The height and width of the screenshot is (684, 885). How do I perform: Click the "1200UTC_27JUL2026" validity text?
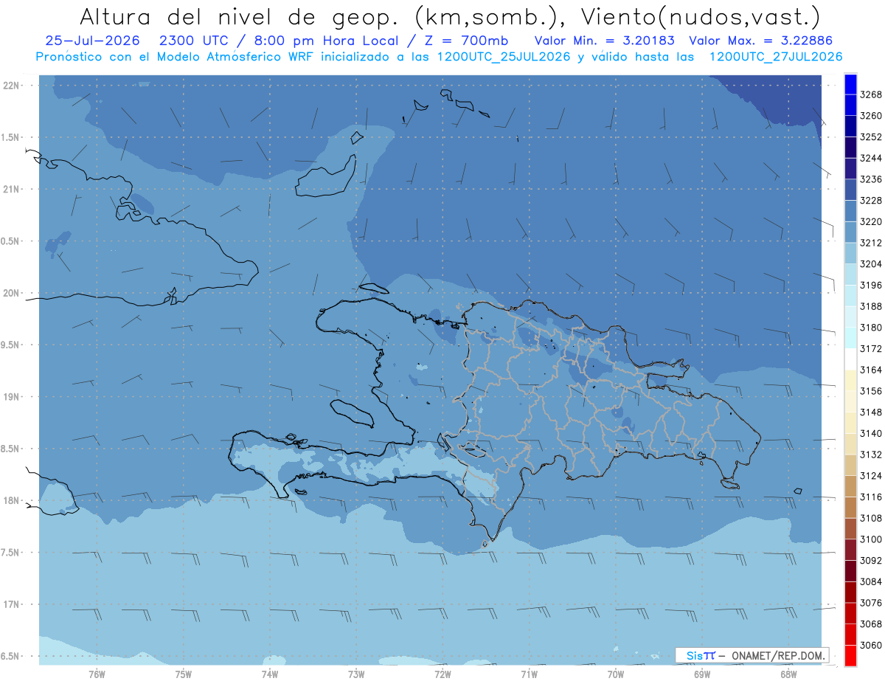[776, 57]
